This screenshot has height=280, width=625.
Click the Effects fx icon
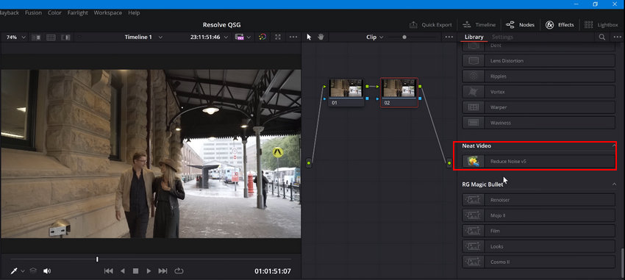click(550, 25)
